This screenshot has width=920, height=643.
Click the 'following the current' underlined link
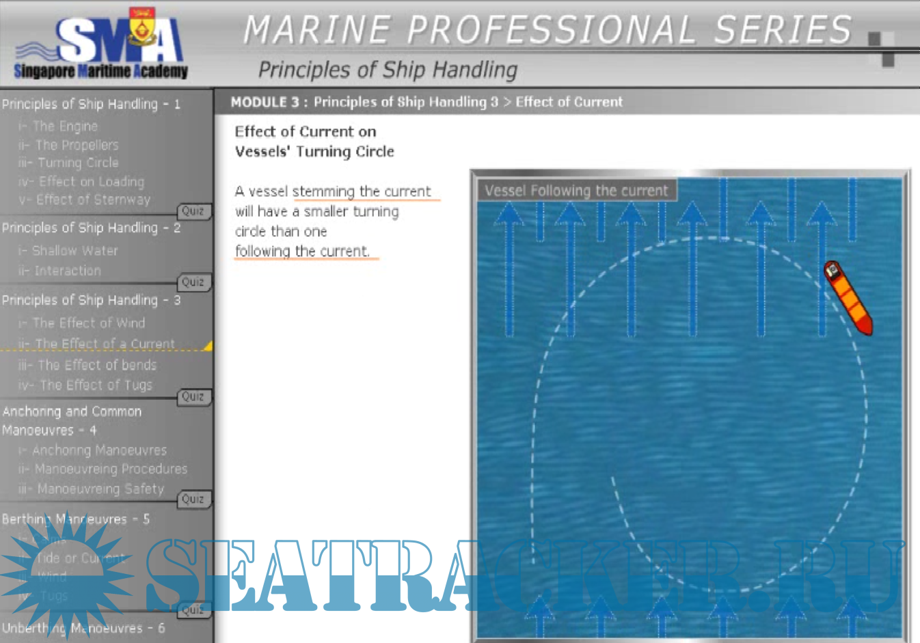coord(301,251)
